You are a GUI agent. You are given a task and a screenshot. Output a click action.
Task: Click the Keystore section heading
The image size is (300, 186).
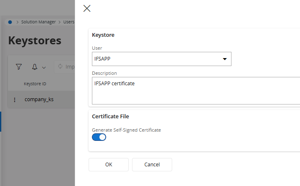(103, 35)
